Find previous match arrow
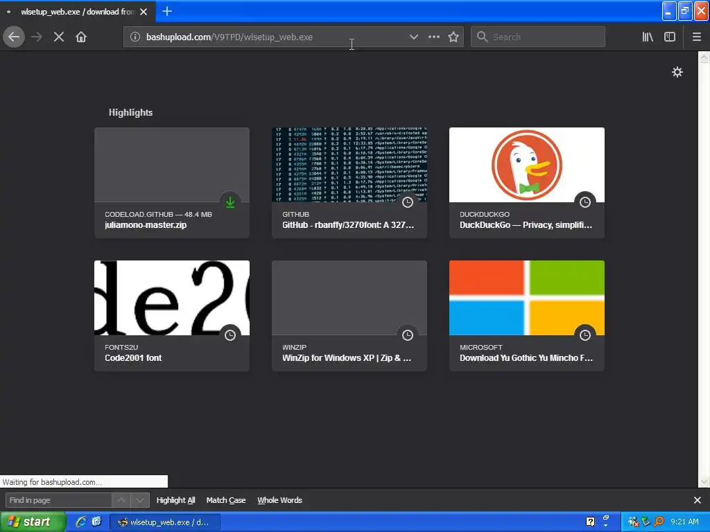This screenshot has width=710, height=532. tap(121, 500)
